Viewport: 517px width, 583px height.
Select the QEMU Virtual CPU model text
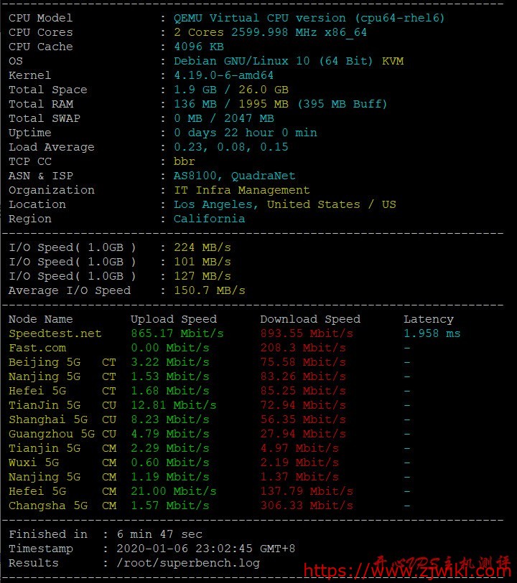pyautogui.click(x=309, y=18)
